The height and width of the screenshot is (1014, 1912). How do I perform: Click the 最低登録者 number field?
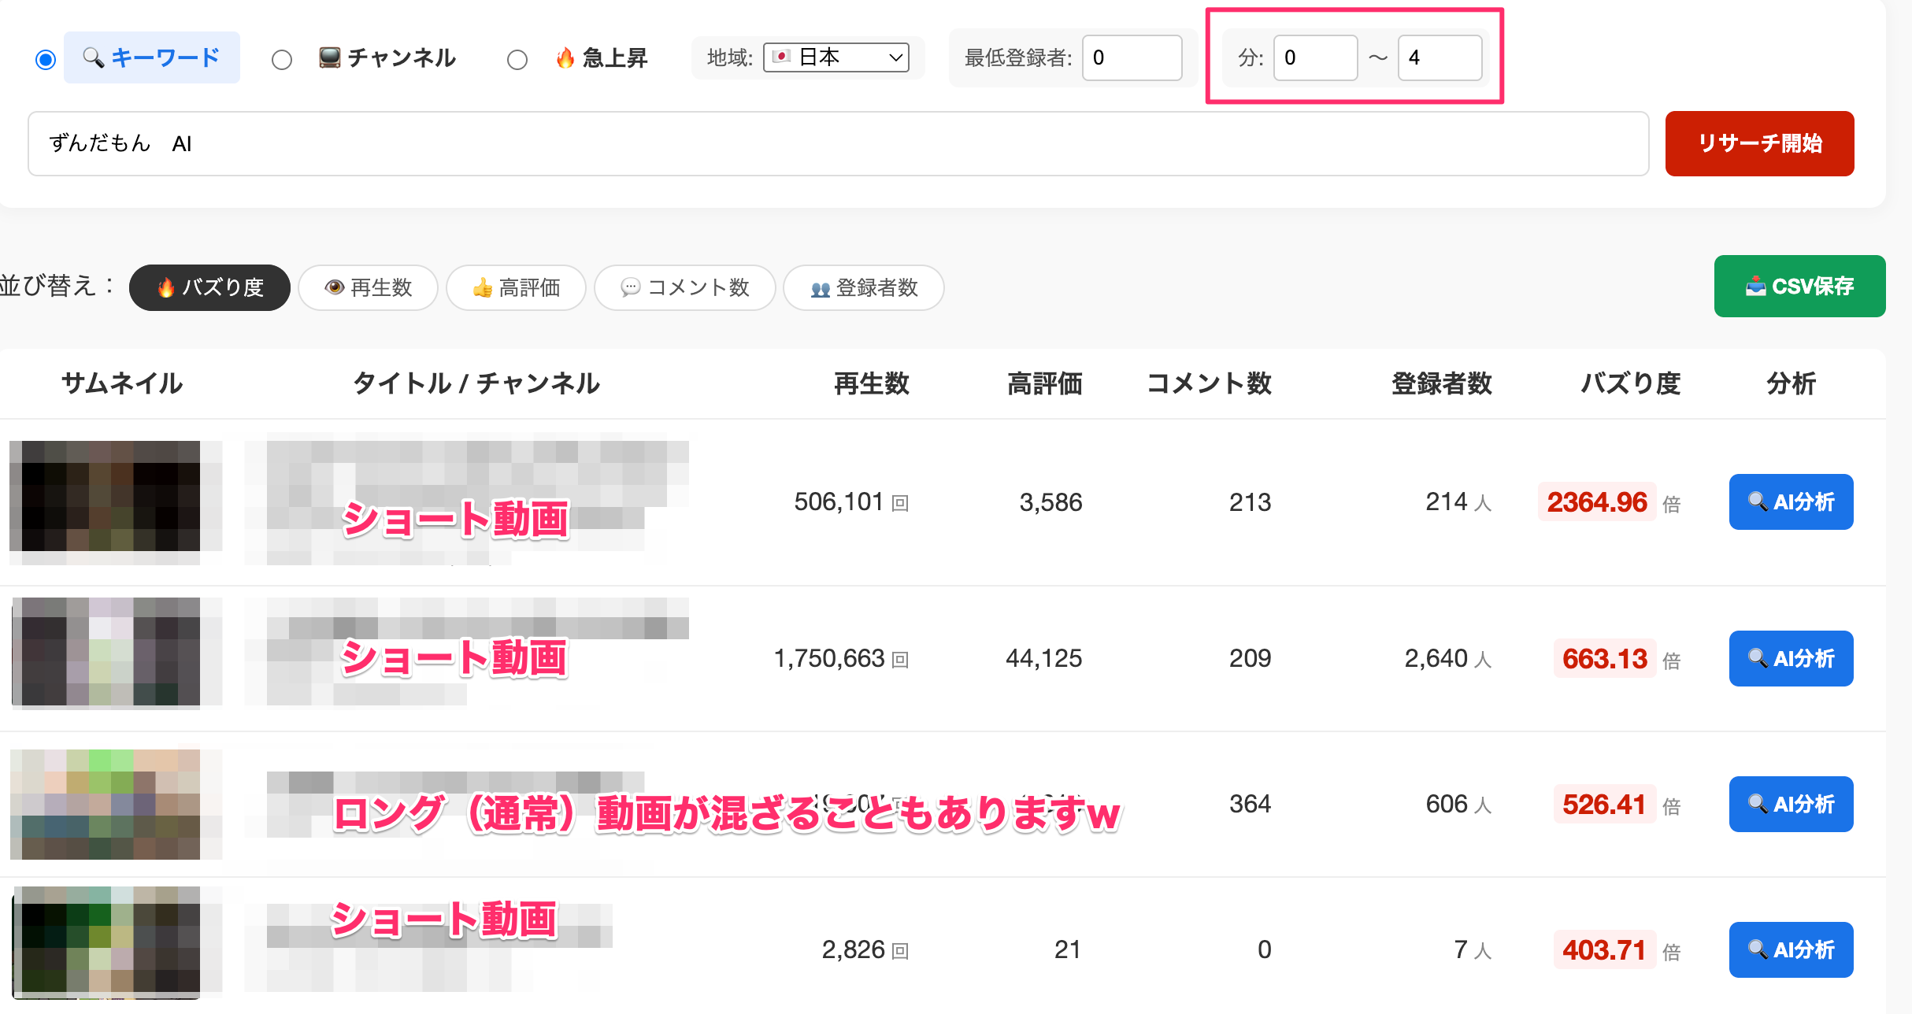point(1132,57)
